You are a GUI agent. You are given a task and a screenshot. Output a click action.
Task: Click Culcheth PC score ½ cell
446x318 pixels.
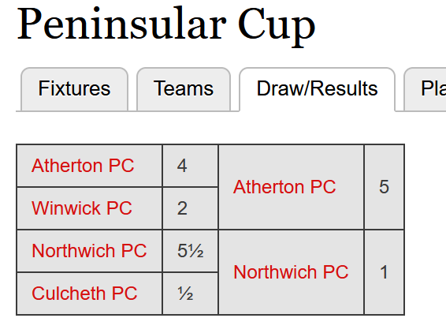click(x=190, y=294)
